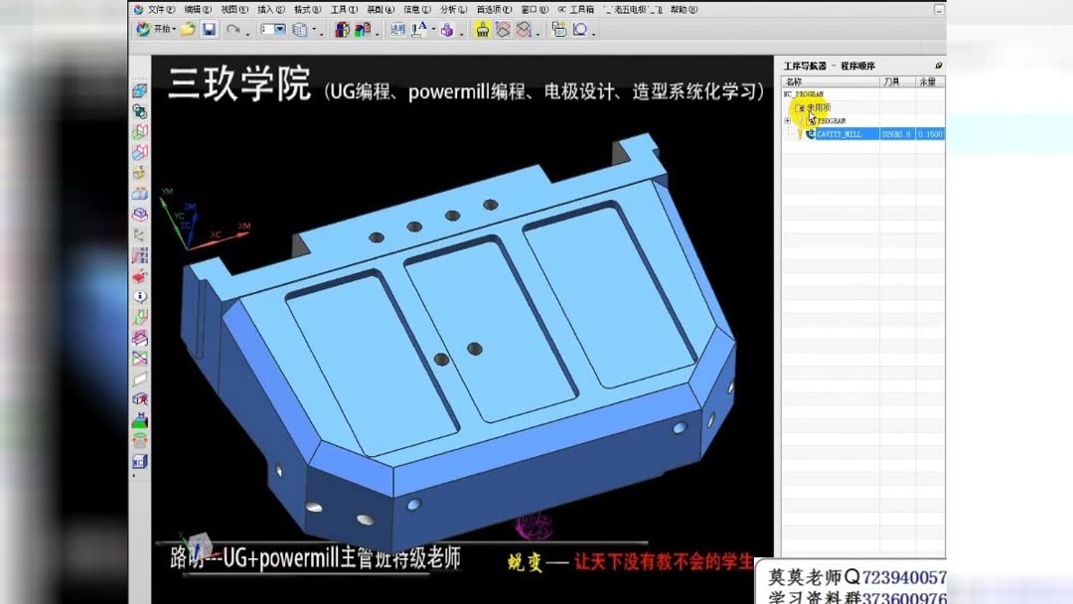Click the 余量 value 0.1500 for CAVITY_MILL

pyautogui.click(x=932, y=132)
